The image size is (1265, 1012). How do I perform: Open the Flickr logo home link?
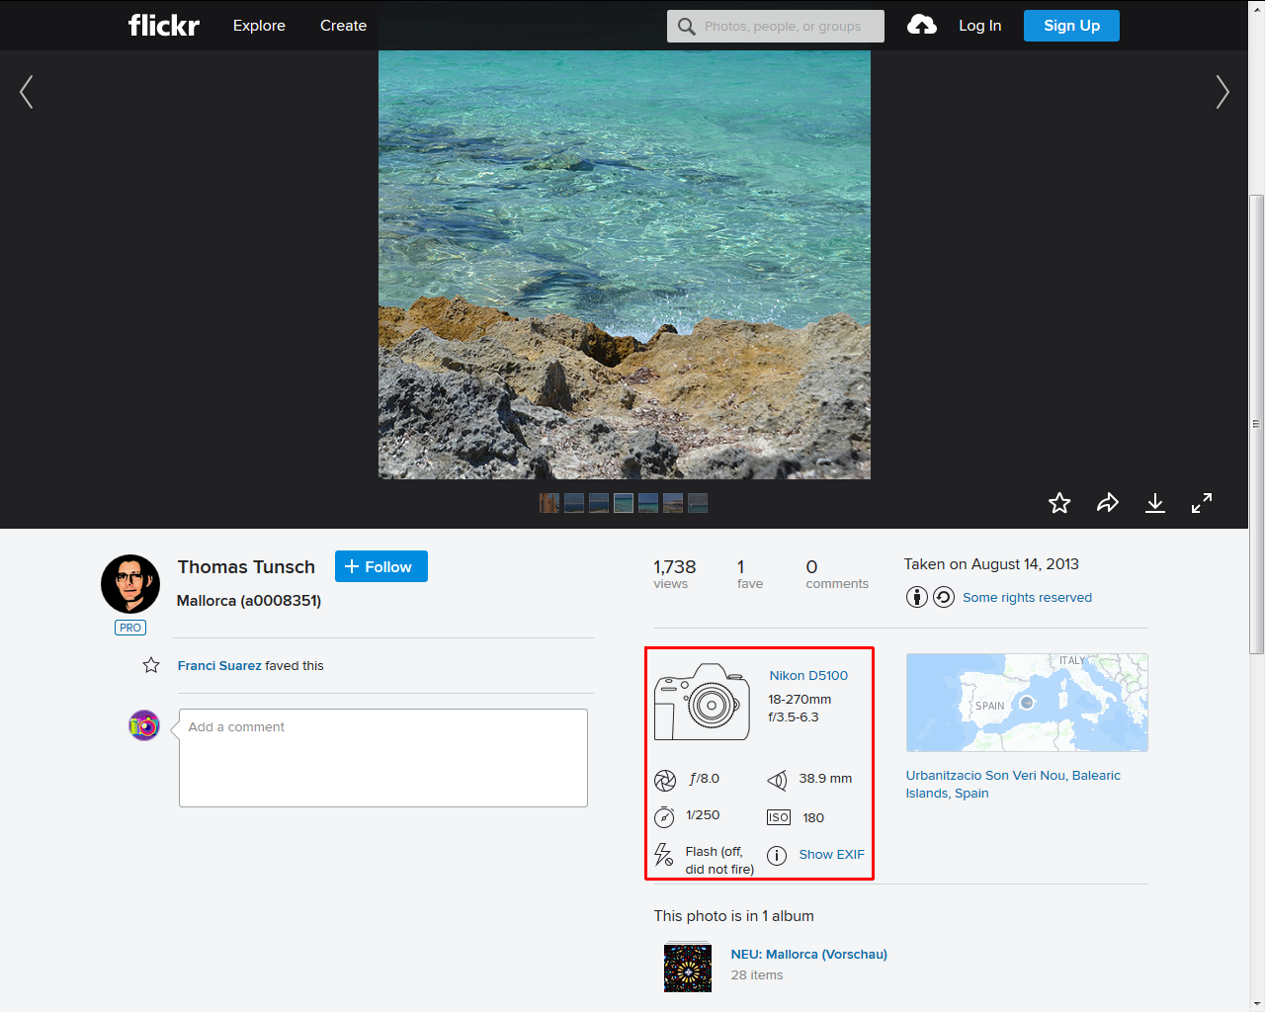164,26
